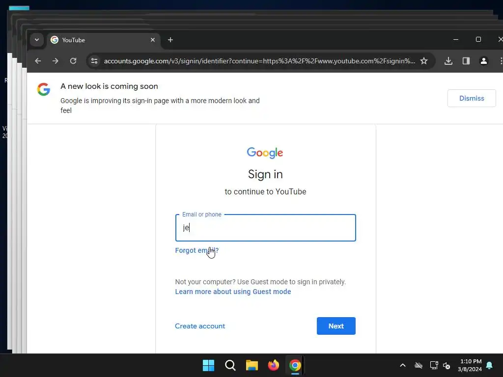Open the muted volume tray icon
503x377 pixels.
click(447, 365)
